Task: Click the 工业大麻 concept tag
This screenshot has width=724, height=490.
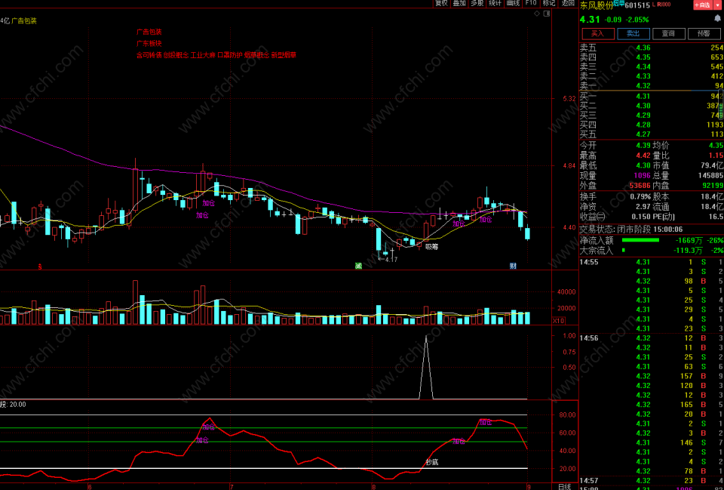Action: point(203,55)
